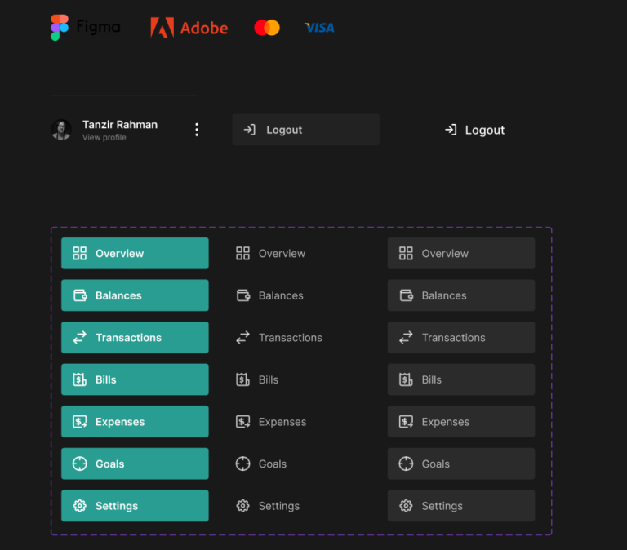
Task: Choose the dark gray Balances button
Action: (x=461, y=295)
